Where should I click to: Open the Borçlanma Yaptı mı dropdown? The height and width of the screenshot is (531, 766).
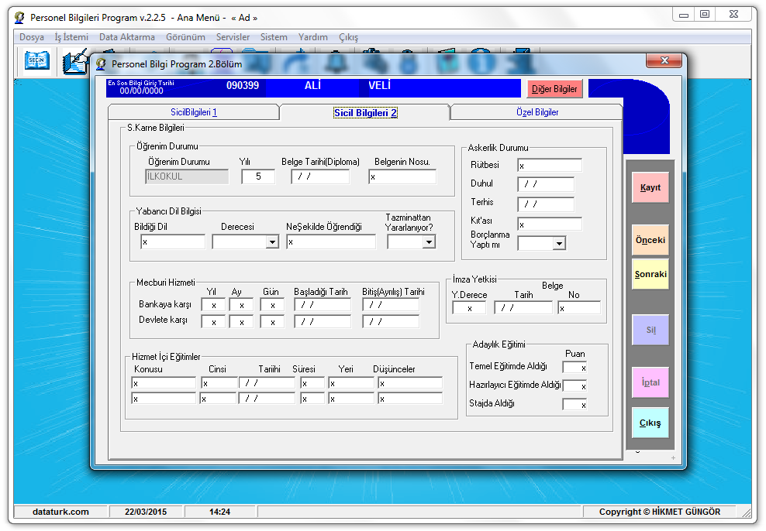(559, 243)
